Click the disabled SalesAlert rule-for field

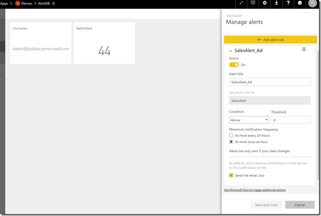[269, 101]
